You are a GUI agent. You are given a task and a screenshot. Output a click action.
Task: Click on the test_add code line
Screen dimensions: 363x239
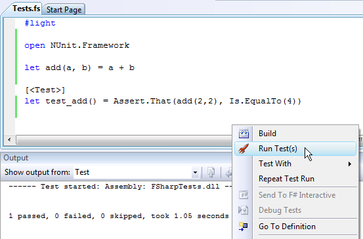pyautogui.click(x=163, y=101)
